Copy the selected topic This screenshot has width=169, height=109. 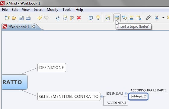[65, 18]
